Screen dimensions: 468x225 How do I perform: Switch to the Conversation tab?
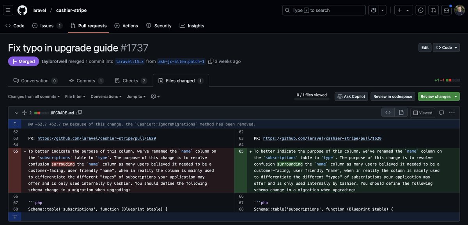click(x=35, y=80)
